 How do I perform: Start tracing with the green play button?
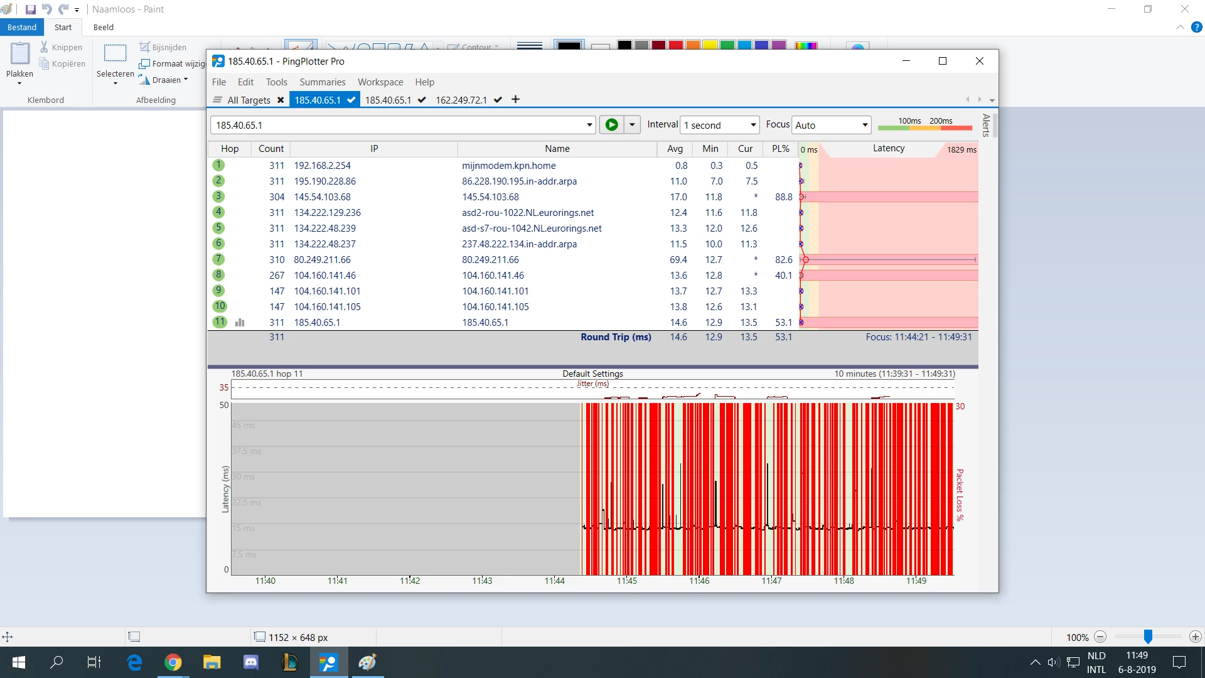[611, 125]
